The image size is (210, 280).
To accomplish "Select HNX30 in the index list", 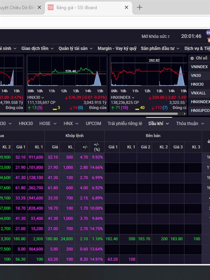I will 197,84.
